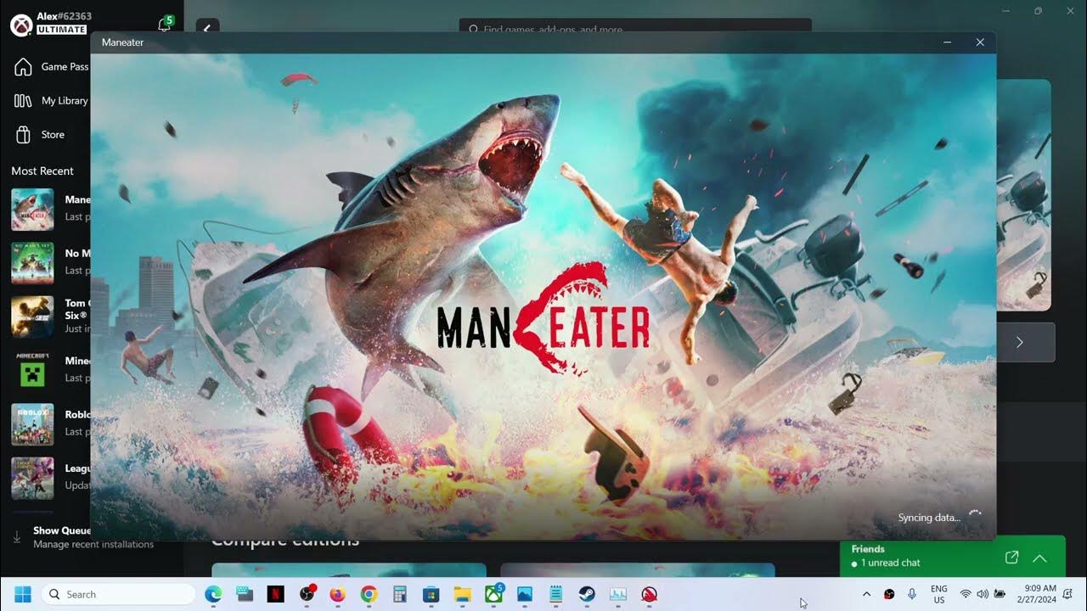Click the Maneater game icon on the taskbar
The image size is (1087, 611).
pyautogui.click(x=649, y=594)
